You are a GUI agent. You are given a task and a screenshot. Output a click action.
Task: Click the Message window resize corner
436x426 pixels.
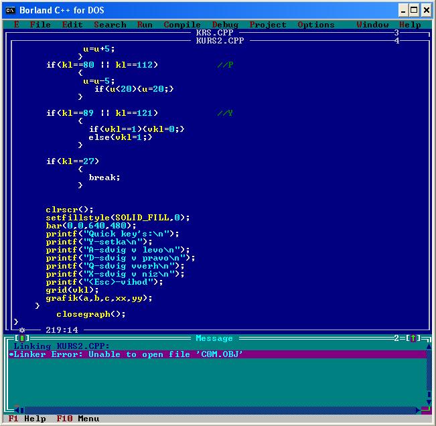pyautogui.click(x=426, y=410)
